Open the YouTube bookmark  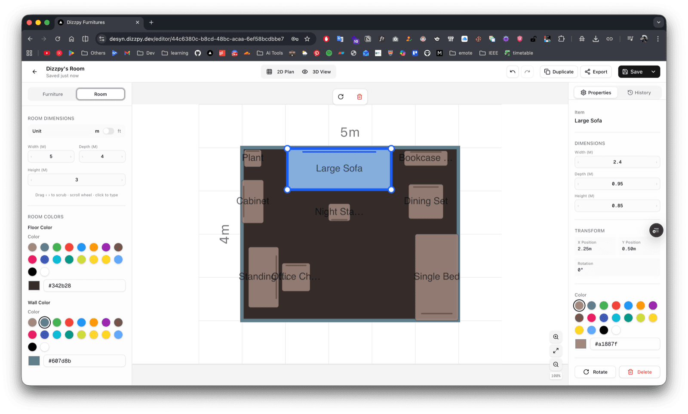[x=47, y=53]
